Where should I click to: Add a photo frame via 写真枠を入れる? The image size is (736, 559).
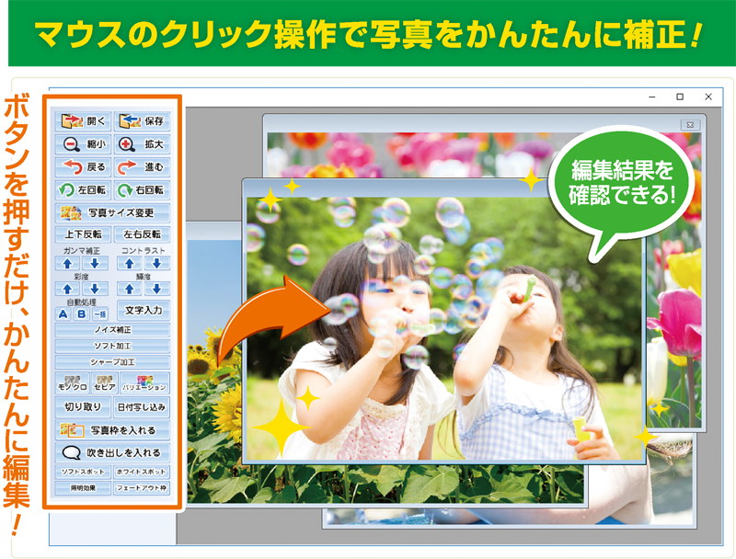[112, 429]
